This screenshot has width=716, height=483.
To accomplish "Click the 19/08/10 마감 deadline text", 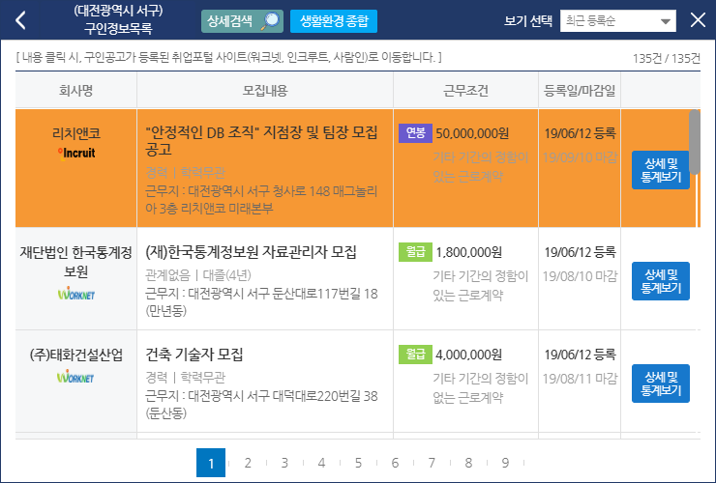I will (x=580, y=276).
